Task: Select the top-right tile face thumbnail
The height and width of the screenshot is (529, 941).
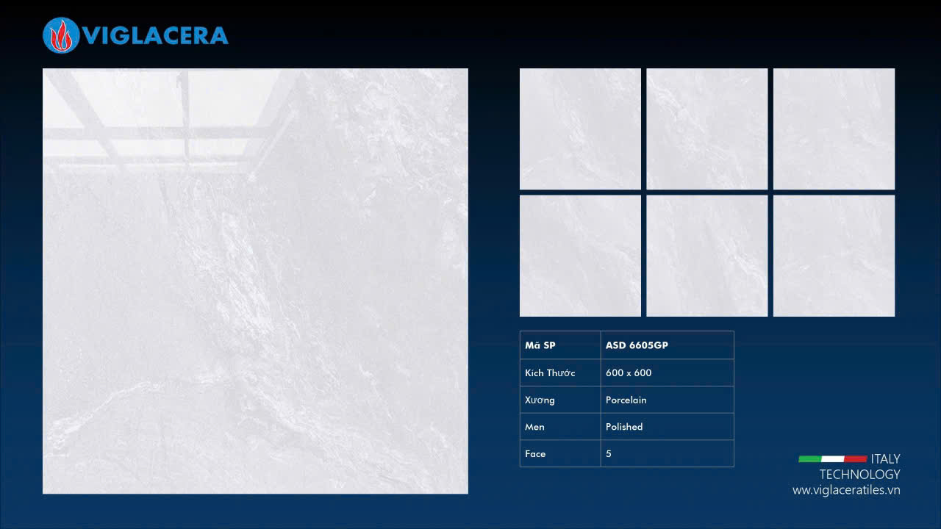Action: pyautogui.click(x=834, y=129)
